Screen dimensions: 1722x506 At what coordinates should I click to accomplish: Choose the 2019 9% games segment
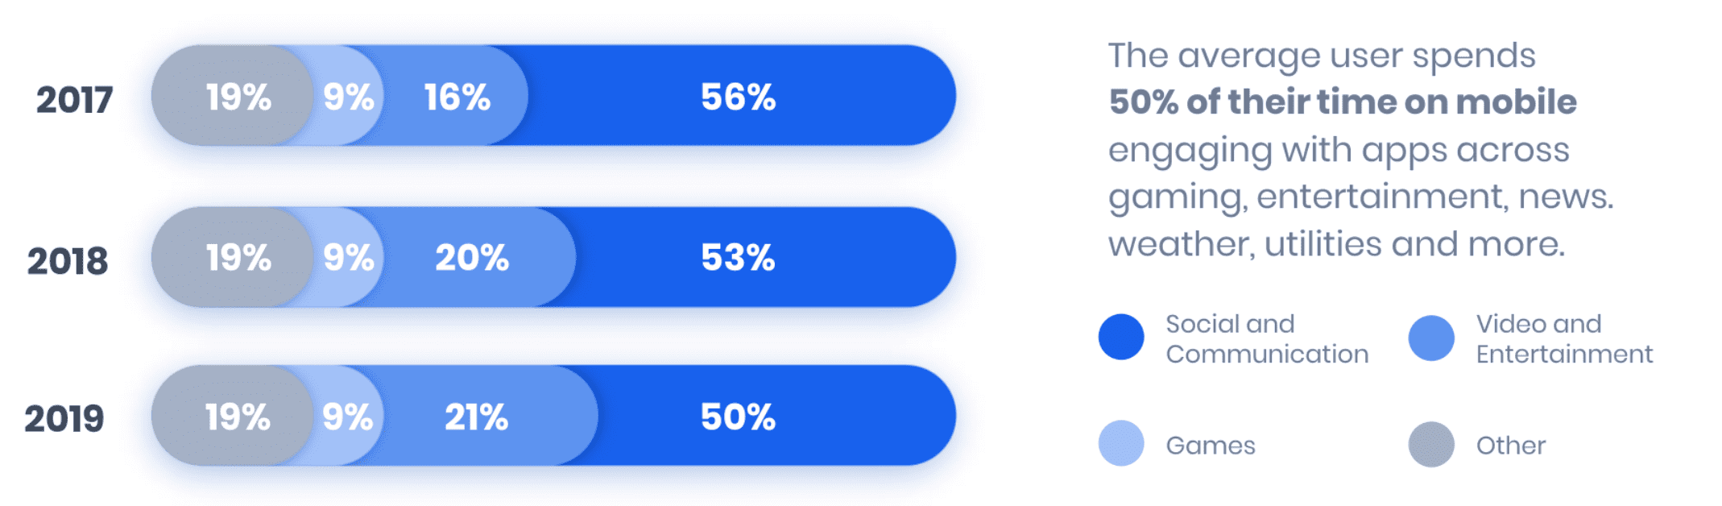(x=348, y=416)
